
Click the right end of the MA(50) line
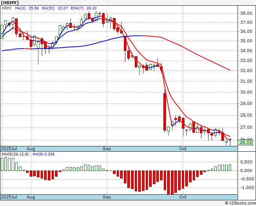click(229, 70)
